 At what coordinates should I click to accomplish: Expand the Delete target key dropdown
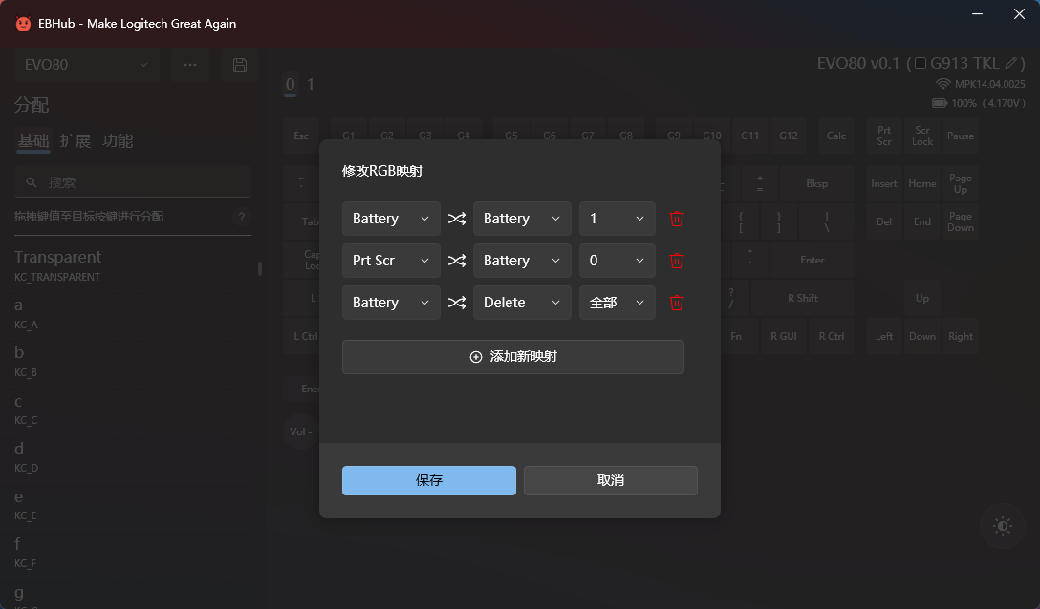[522, 303]
